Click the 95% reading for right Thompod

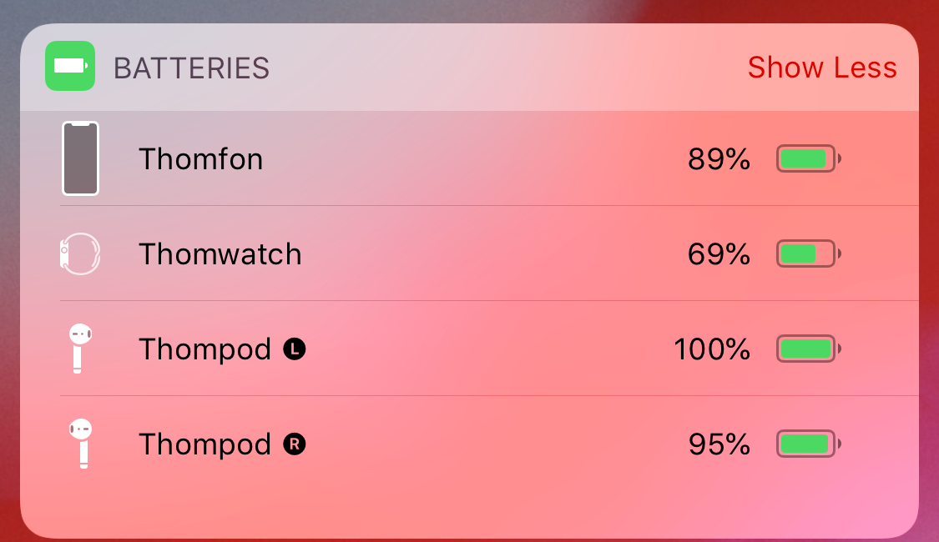click(x=719, y=444)
